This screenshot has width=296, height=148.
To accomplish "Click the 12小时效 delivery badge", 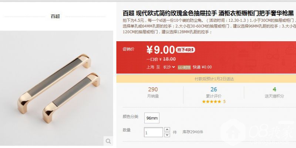I will coord(184,67).
